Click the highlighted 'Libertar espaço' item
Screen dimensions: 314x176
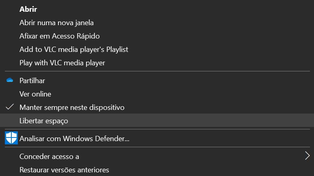[x=44, y=121]
